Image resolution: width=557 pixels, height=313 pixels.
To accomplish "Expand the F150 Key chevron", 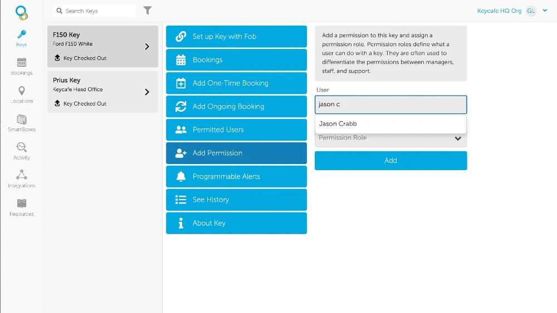I will [147, 47].
